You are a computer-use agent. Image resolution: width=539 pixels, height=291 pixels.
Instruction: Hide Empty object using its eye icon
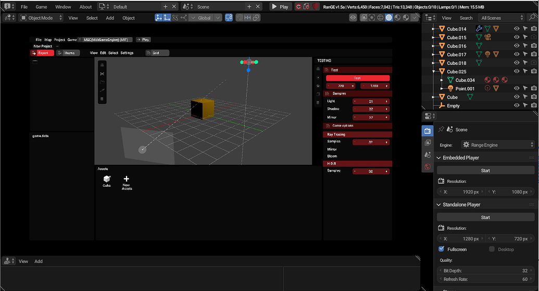pos(517,105)
